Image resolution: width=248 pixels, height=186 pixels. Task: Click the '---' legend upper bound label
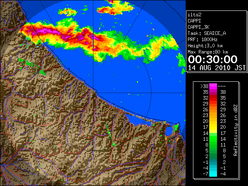coord(222,86)
